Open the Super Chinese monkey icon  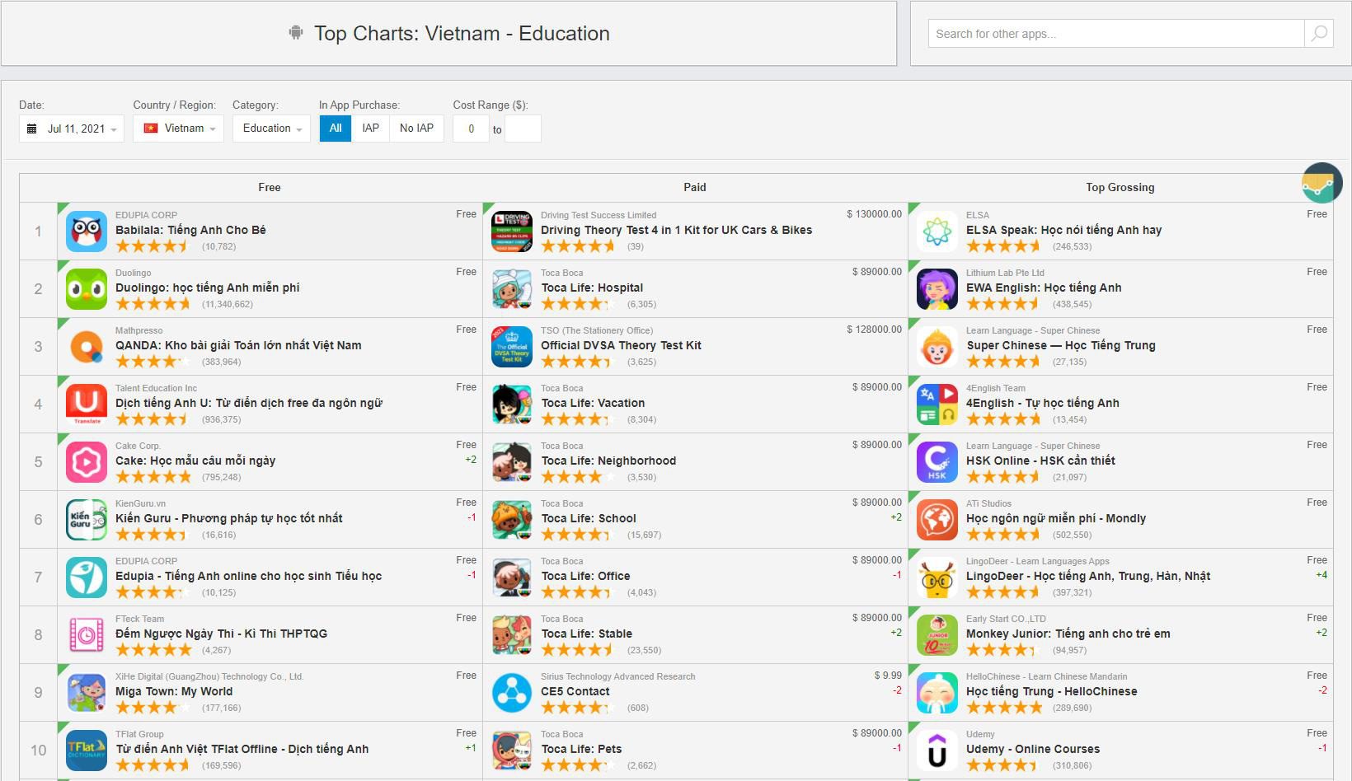pyautogui.click(x=937, y=347)
